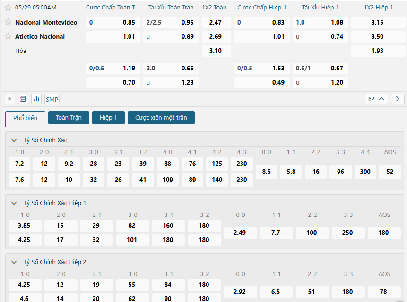Open the Cược xiên một trận tab

(x=161, y=118)
